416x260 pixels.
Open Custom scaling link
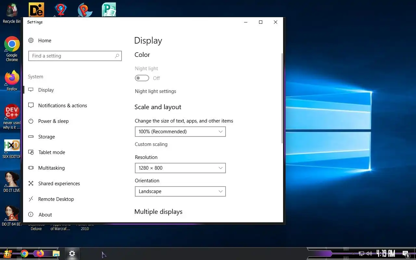(x=151, y=144)
